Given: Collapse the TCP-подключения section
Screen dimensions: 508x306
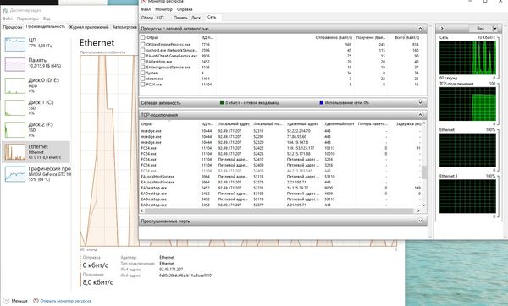Looking at the screenshot, I should (x=420, y=115).
